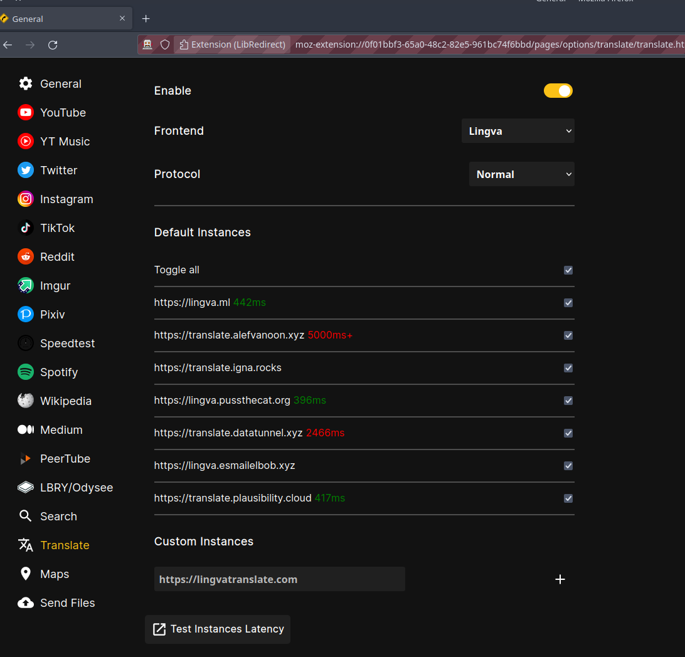
Task: Open Medium redirect options
Action: pyautogui.click(x=61, y=429)
